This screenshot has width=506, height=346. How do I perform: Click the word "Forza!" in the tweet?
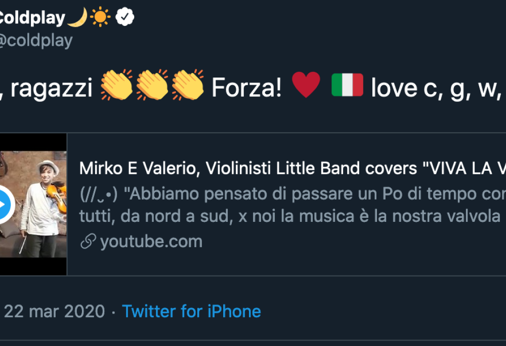[246, 88]
